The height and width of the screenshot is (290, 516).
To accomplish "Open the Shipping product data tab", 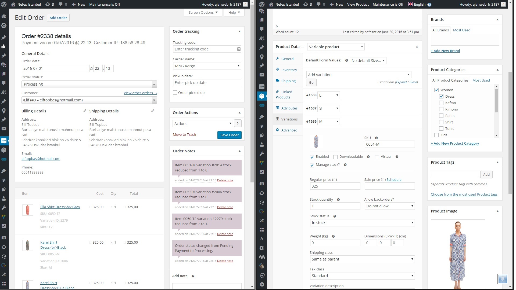I will click(x=288, y=81).
